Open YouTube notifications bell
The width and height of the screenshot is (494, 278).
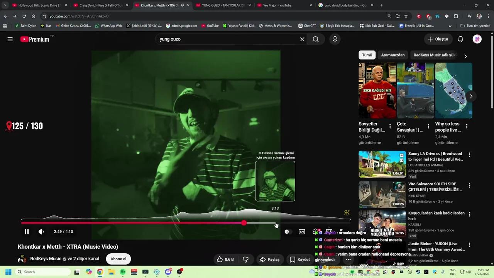click(x=460, y=39)
